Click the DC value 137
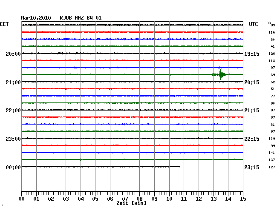Screen dimensions: 277x210 click(272, 160)
